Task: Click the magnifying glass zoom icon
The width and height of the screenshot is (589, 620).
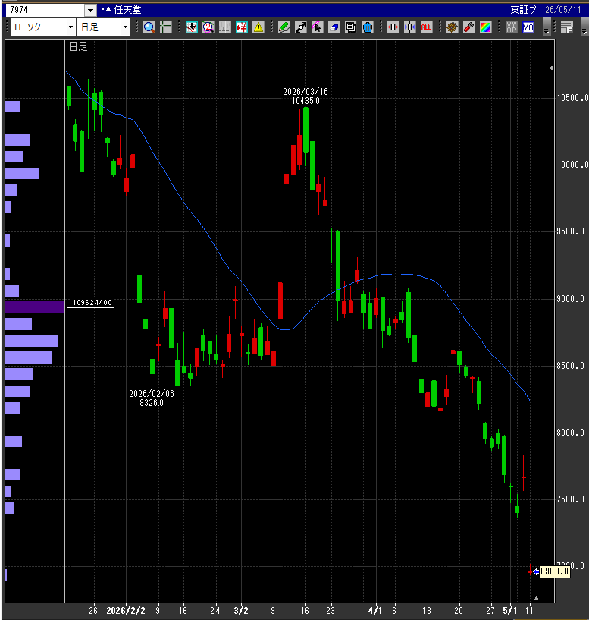Action: click(149, 27)
